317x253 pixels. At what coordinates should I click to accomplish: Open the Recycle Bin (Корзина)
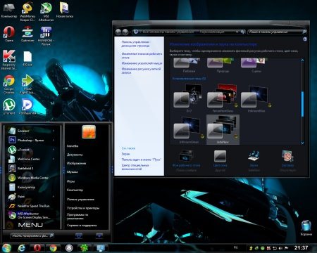click(x=306, y=228)
